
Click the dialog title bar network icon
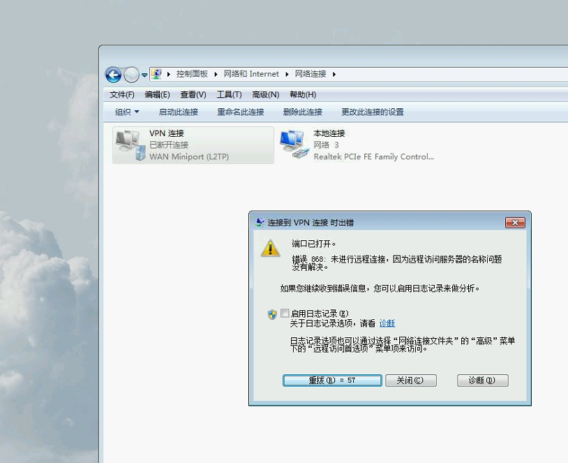(x=260, y=222)
